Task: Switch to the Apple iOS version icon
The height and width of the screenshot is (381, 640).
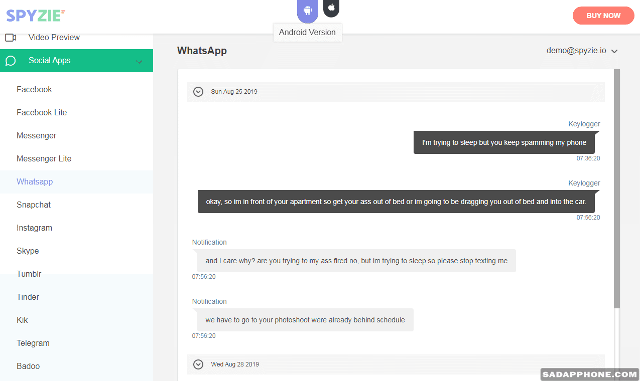Action: coord(331,8)
